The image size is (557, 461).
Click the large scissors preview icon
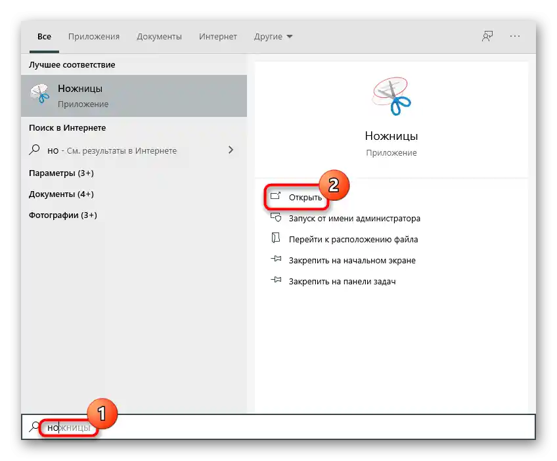(x=391, y=94)
